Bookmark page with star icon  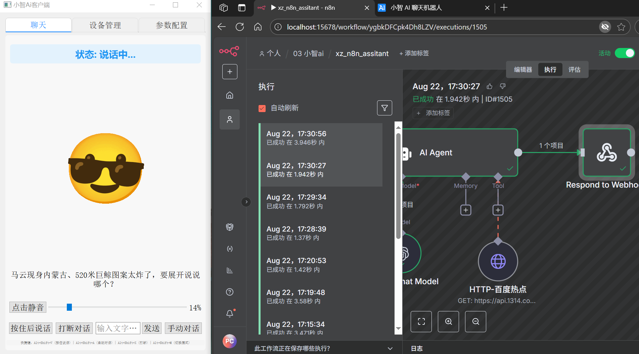(x=621, y=27)
